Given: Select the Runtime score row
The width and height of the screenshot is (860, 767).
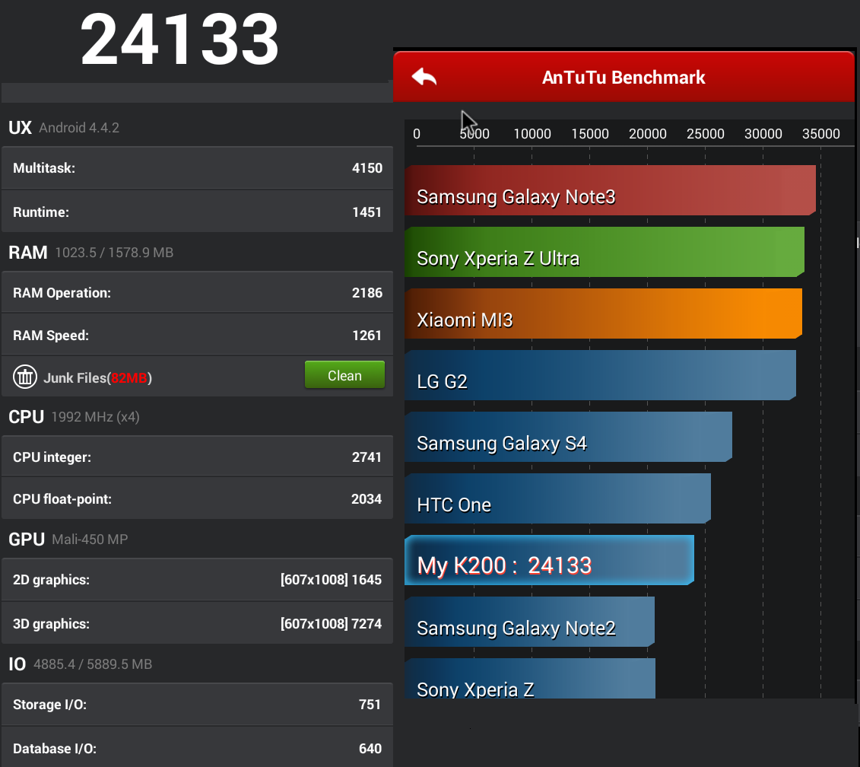Looking at the screenshot, I should (198, 212).
